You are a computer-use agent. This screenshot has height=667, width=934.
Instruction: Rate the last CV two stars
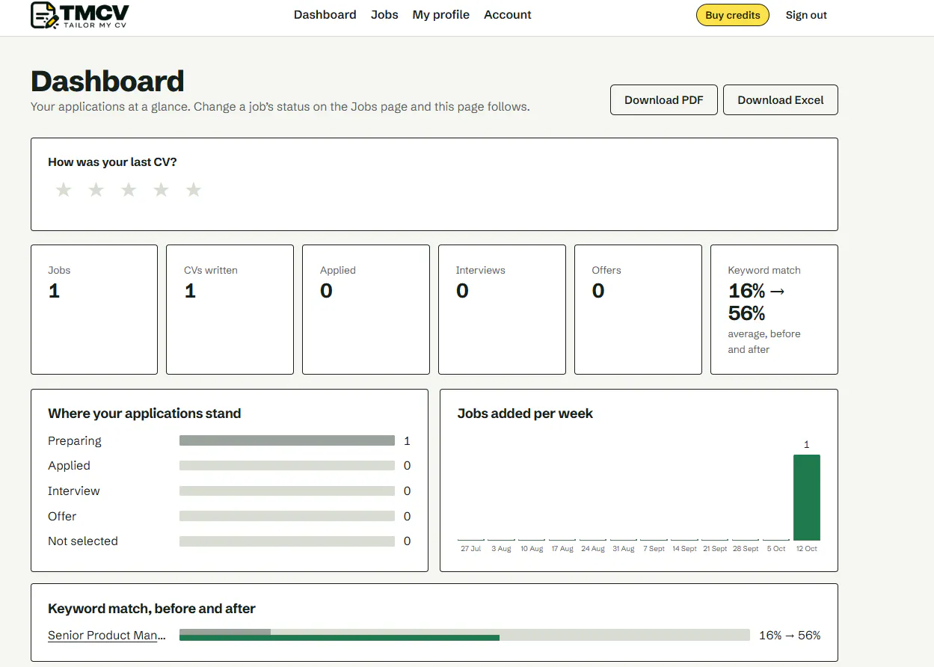tap(96, 190)
